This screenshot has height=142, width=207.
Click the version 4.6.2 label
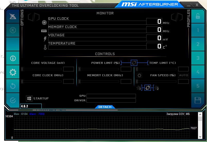tap(24, 106)
